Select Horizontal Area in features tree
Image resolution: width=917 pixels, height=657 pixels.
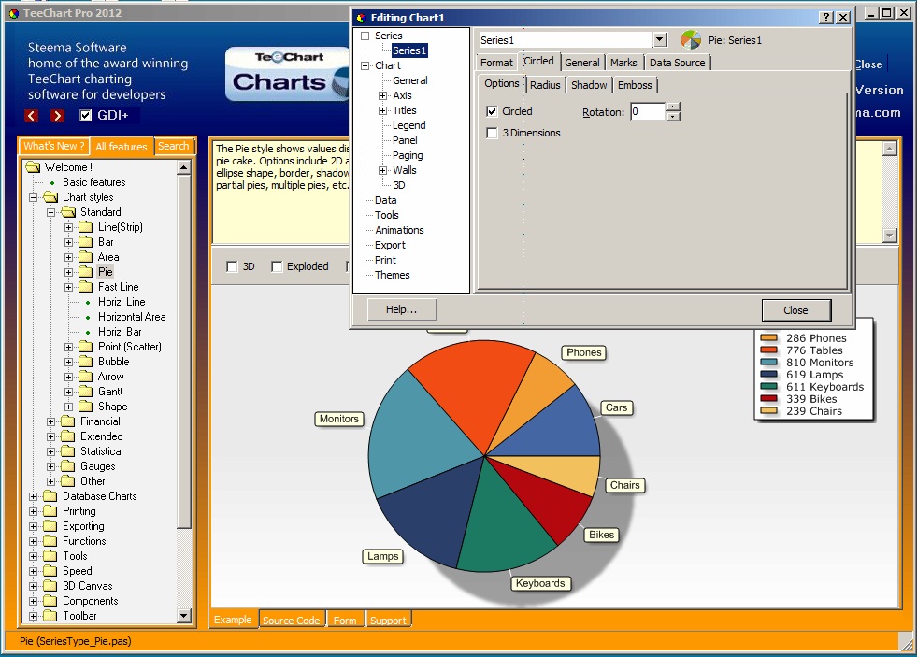tap(132, 317)
